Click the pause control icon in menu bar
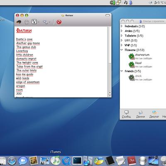 point(151,2)
